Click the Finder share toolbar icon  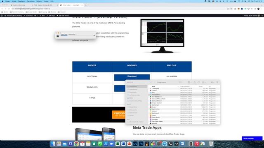click(x=194, y=82)
